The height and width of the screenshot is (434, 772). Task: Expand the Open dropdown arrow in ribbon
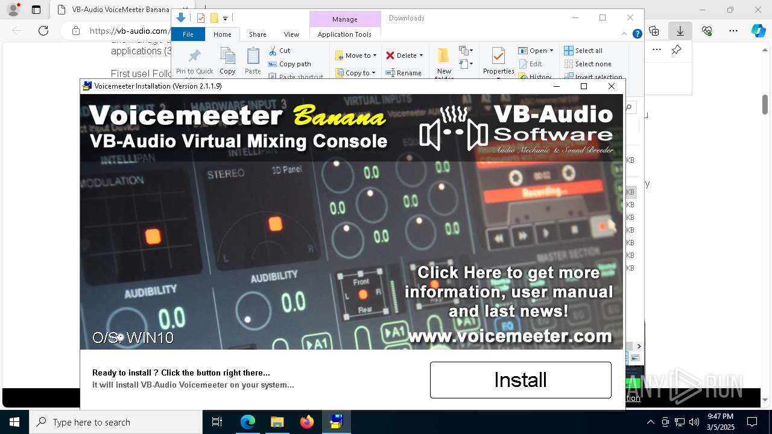(x=551, y=51)
